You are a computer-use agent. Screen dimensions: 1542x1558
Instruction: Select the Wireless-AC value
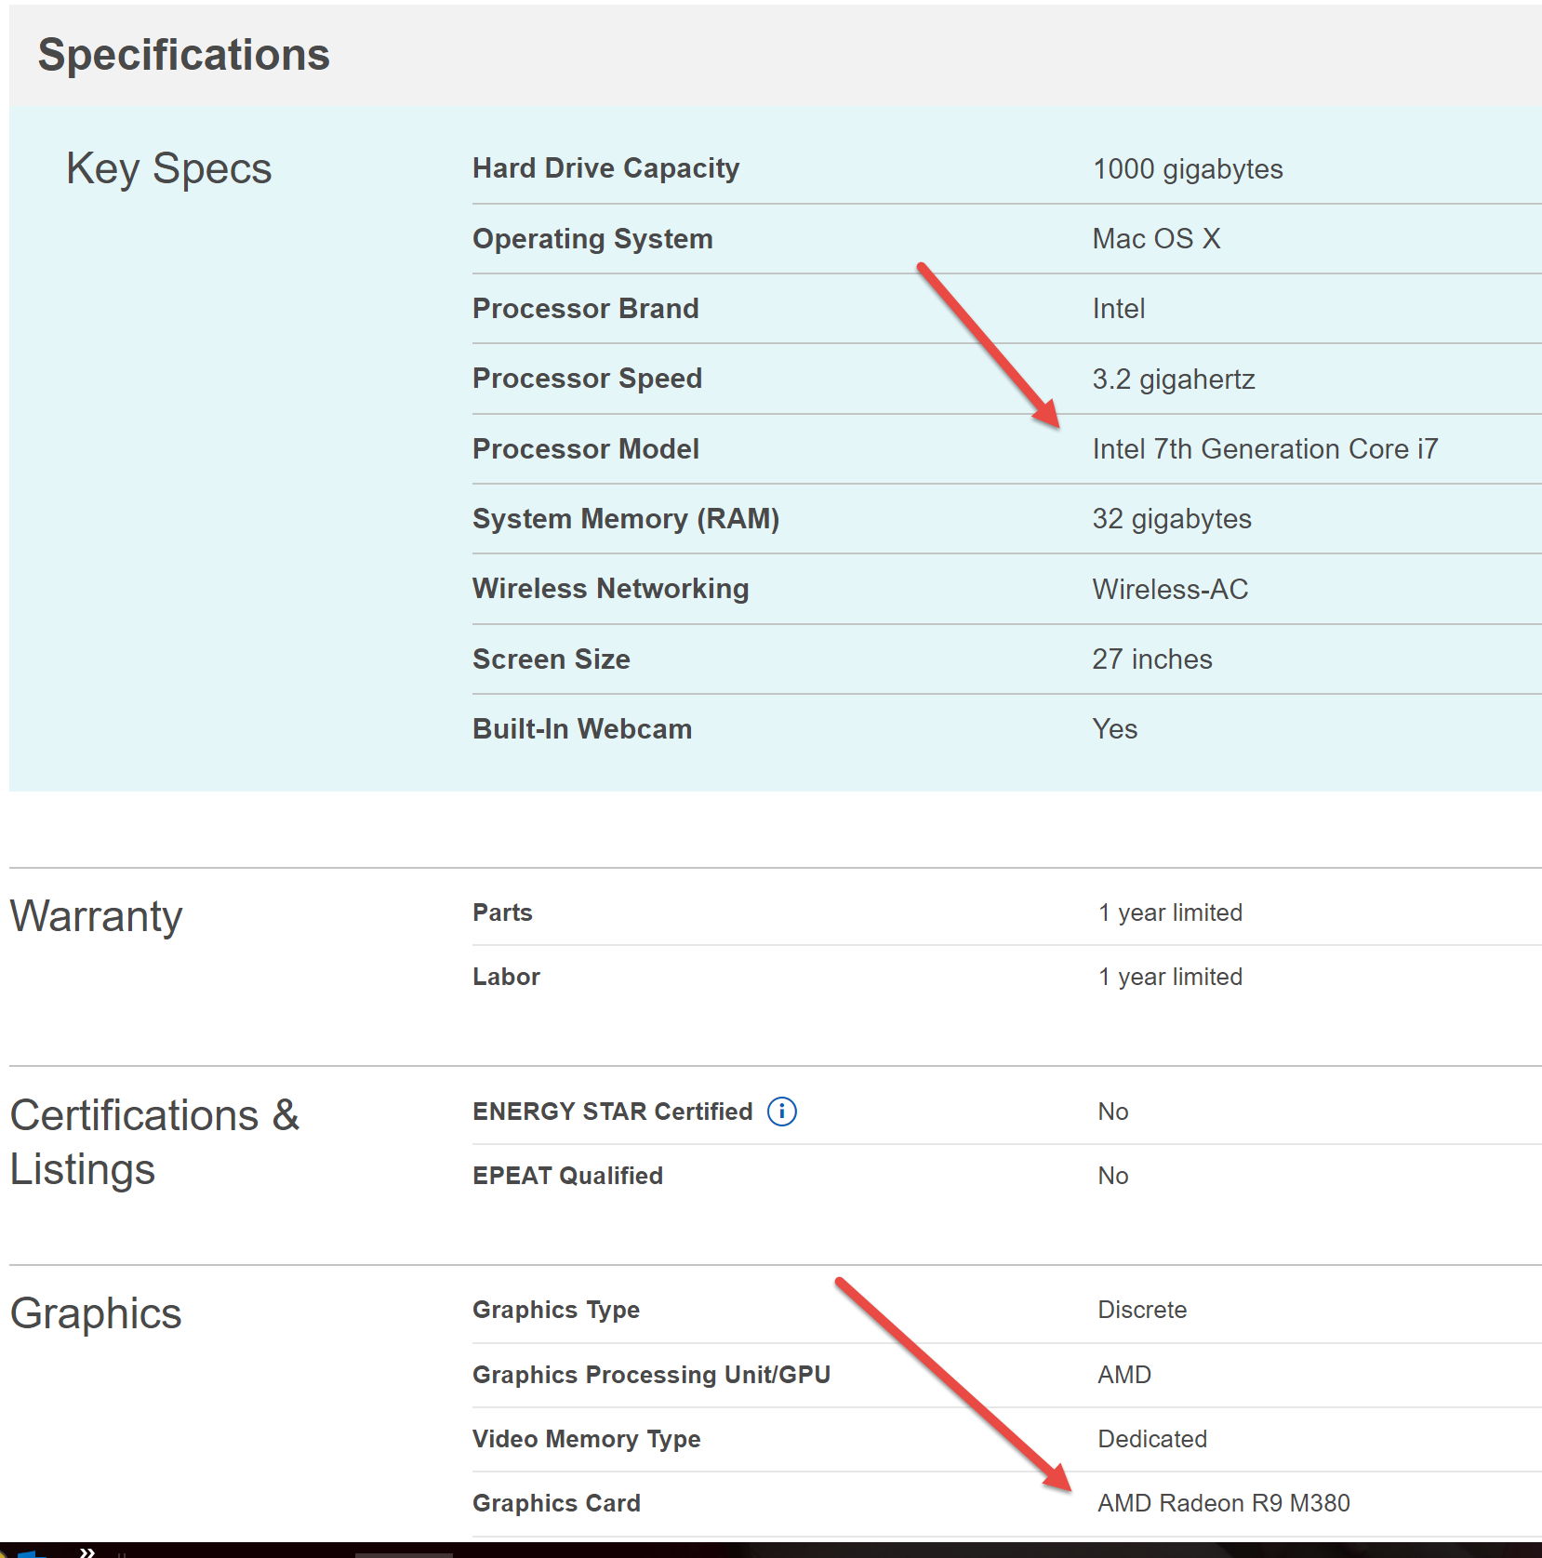(x=1169, y=590)
